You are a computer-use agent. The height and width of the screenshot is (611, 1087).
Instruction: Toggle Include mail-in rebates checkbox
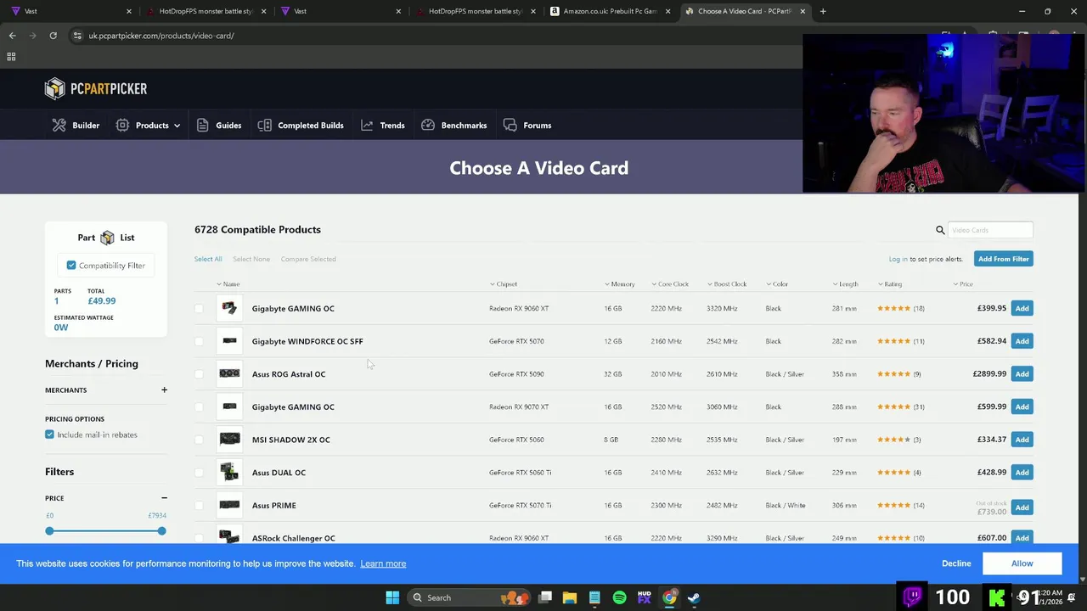(49, 434)
